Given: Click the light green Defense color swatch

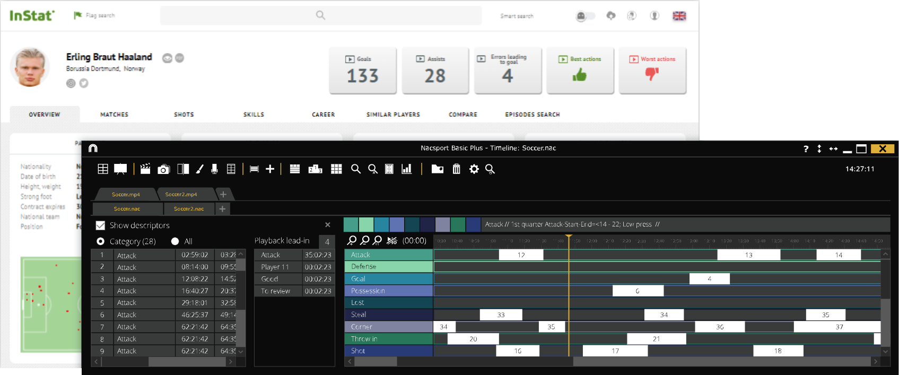Looking at the screenshot, I should pos(366,224).
